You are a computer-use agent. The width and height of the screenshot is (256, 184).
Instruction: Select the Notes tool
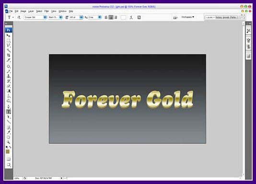click(x=8, y=127)
